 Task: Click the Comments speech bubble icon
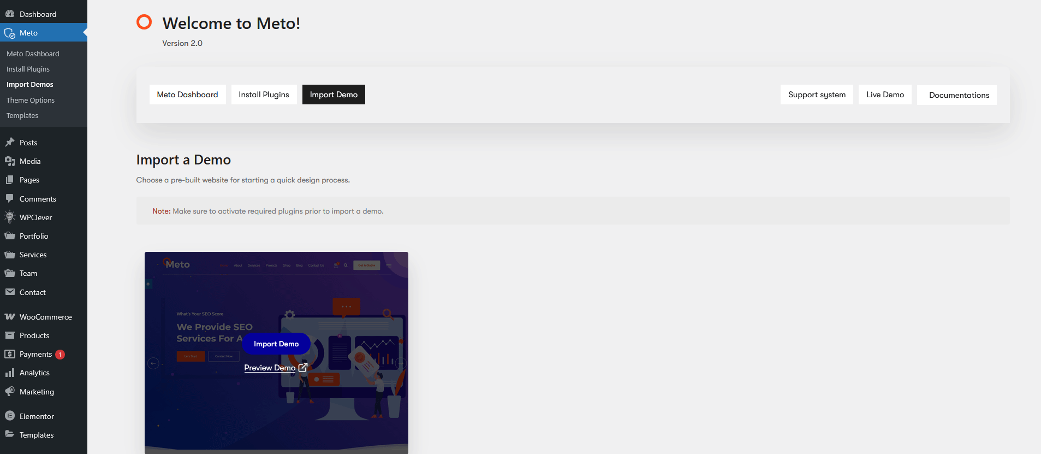pos(10,198)
